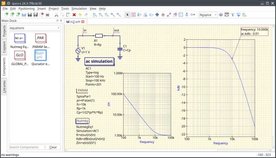This screenshot has height=158, width=276.
Task: Open the Insert menu
Action: (x=42, y=9)
